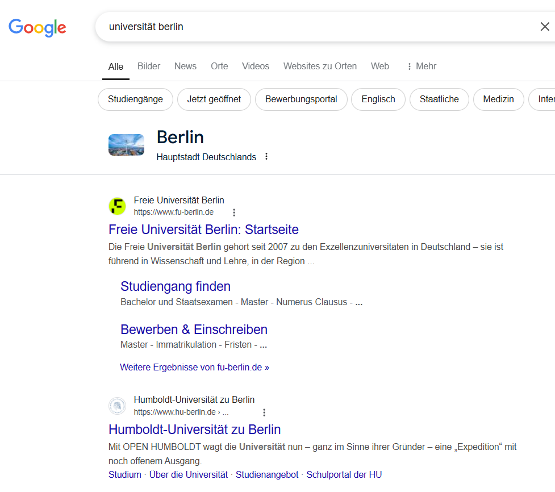Open Humboldt-Universität zu Berlin result title
This screenshot has height=492, width=555.
tap(194, 430)
